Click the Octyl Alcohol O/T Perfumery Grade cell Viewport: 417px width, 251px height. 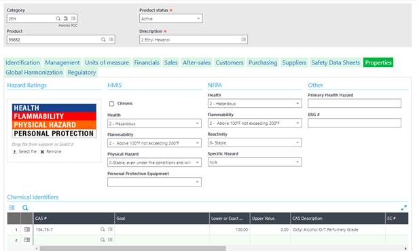coord(338,229)
